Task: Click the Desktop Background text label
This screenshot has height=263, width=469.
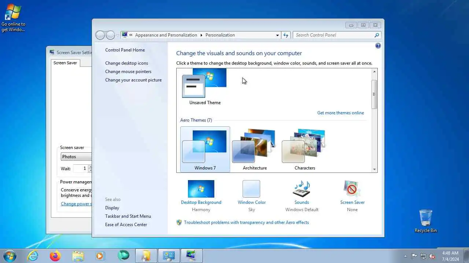Action: click(x=201, y=202)
